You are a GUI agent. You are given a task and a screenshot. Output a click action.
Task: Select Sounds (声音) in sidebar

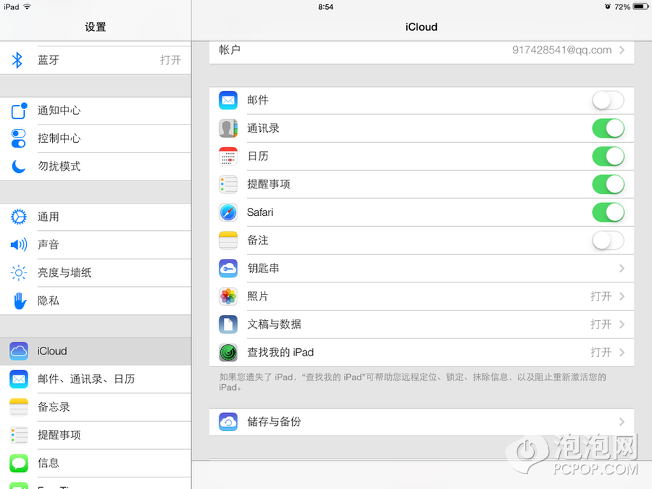[x=96, y=244]
